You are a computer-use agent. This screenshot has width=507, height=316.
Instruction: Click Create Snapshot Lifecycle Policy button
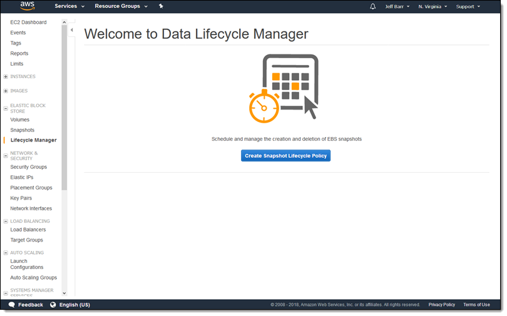point(285,156)
